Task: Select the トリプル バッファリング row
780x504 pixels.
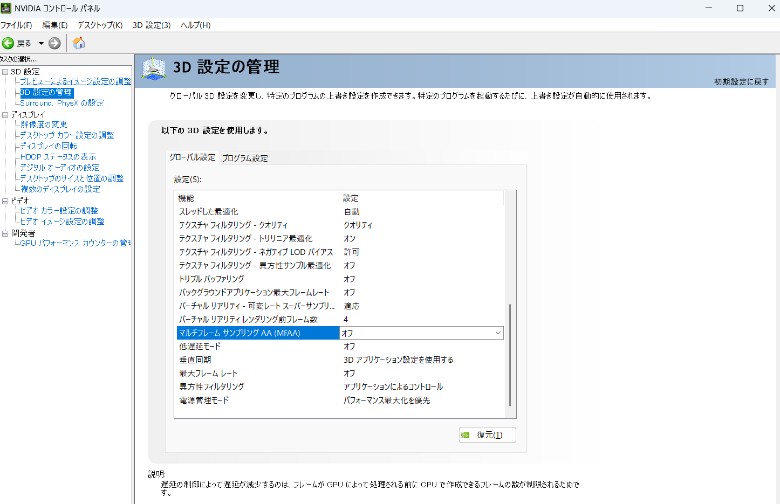Action: pyautogui.click(x=340, y=279)
